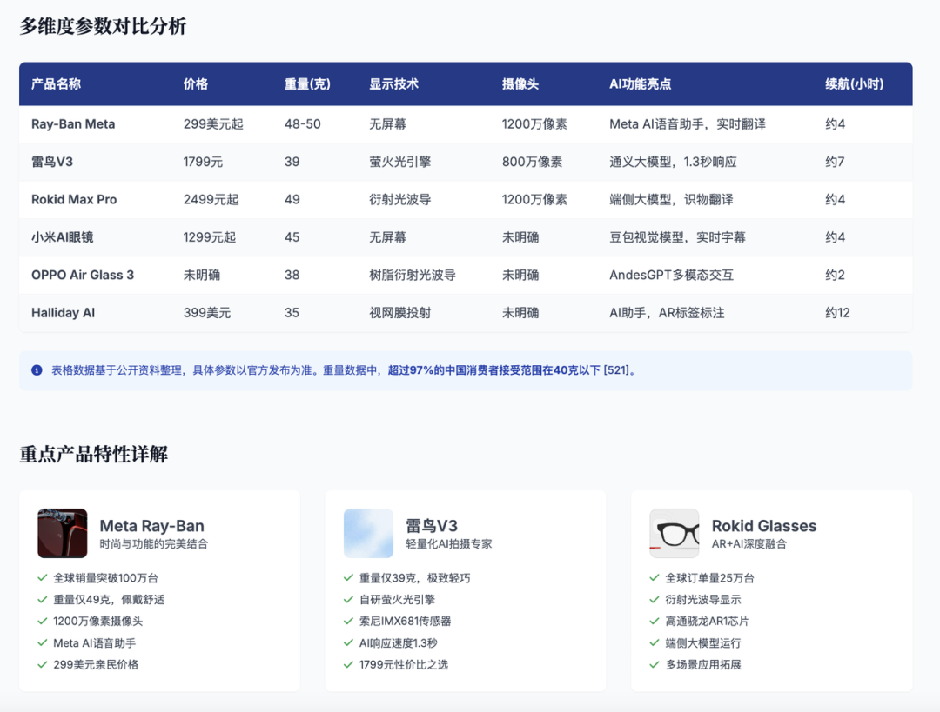
Task: Open the Rokid Glasses product thumbnail
Action: (675, 533)
